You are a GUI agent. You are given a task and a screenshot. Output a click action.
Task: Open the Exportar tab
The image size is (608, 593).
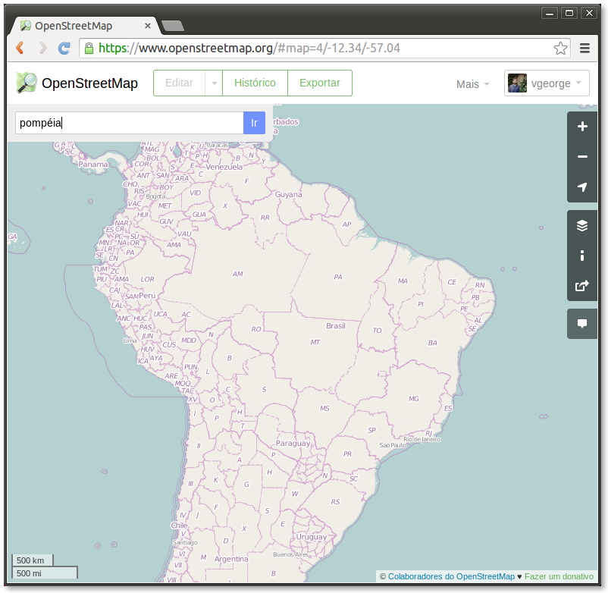(319, 83)
